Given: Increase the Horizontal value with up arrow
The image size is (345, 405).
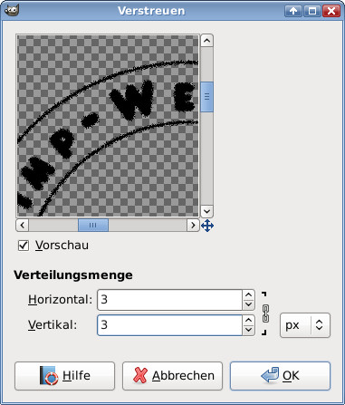Looking at the screenshot, I should click(248, 294).
